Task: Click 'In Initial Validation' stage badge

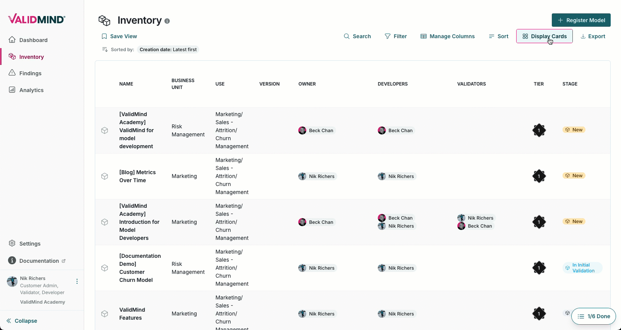Action: point(582,268)
